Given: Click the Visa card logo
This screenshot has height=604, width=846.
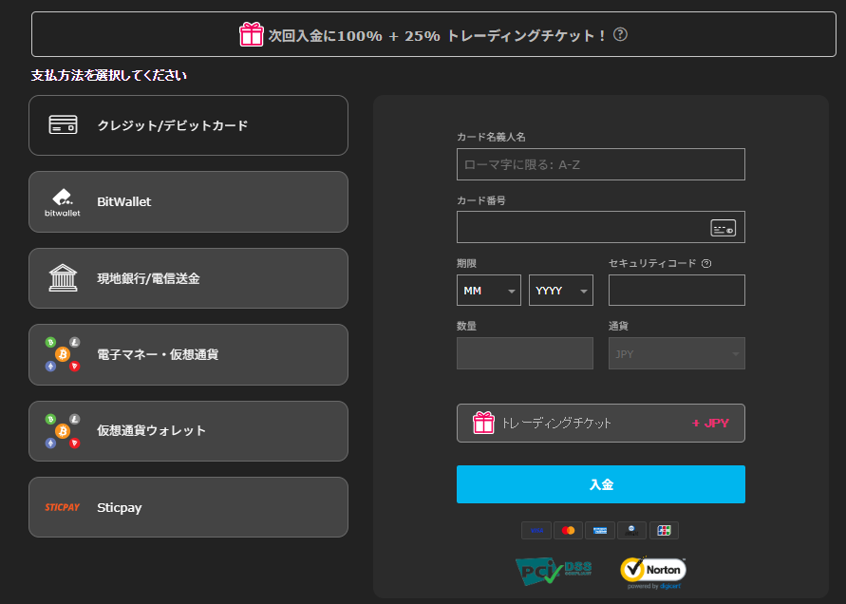Looking at the screenshot, I should (x=536, y=531).
